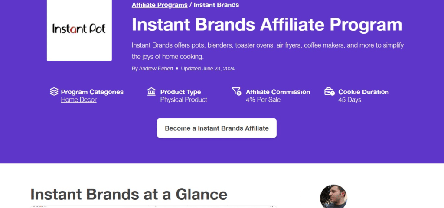Open the Affiliate Programs breadcrumb link

click(160, 5)
